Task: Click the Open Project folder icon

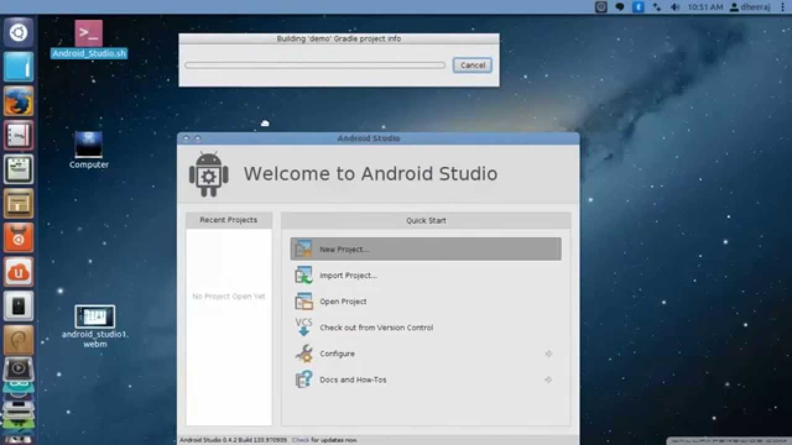Action: click(x=304, y=301)
